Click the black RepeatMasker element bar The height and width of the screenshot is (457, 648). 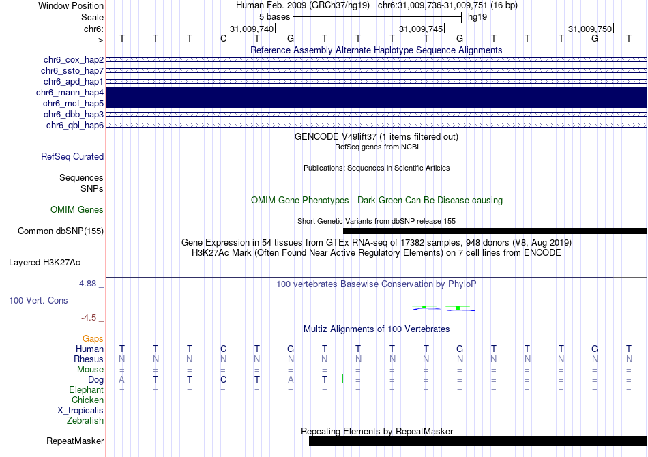point(478,441)
